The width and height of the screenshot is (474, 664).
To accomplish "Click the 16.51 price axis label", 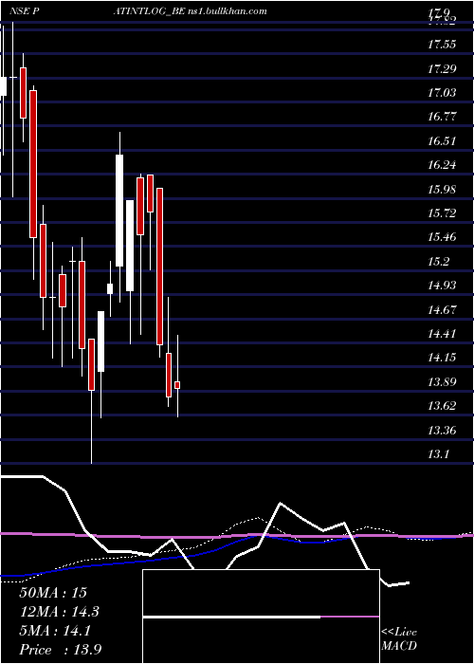I will click(x=442, y=140).
